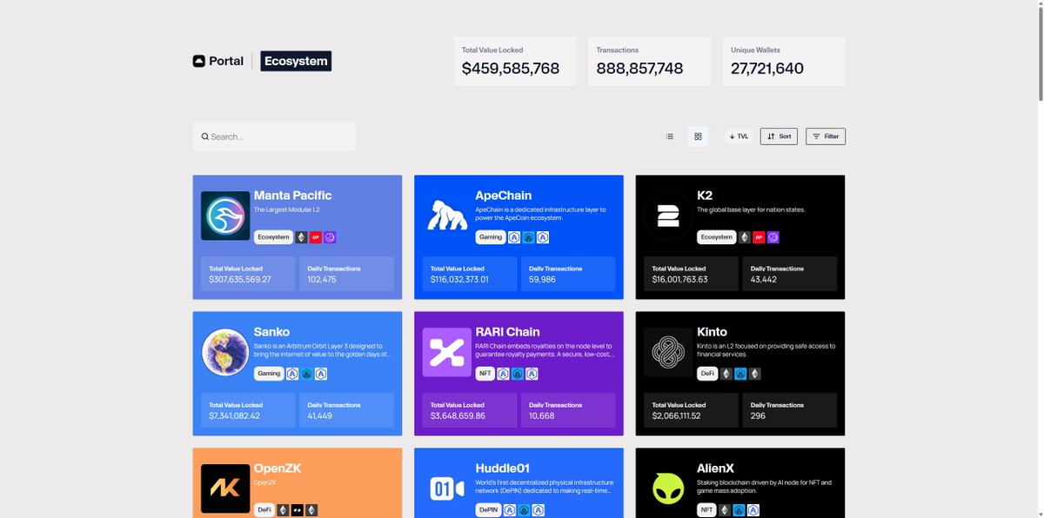Open the Filter dropdown

point(826,136)
